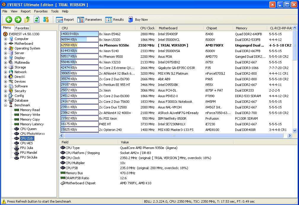Select the Motherboard tree icon
This screenshot has width=299, height=205.
pyautogui.click(x=11, y=44)
